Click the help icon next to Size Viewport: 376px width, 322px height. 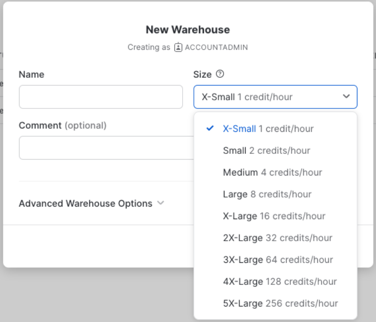tap(220, 74)
